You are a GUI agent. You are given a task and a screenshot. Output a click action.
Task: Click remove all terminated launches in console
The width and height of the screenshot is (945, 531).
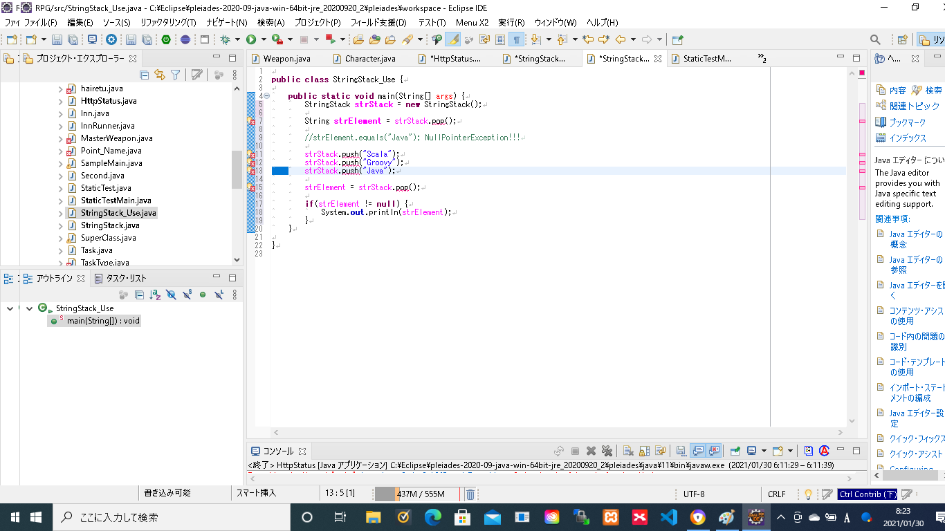tap(607, 451)
